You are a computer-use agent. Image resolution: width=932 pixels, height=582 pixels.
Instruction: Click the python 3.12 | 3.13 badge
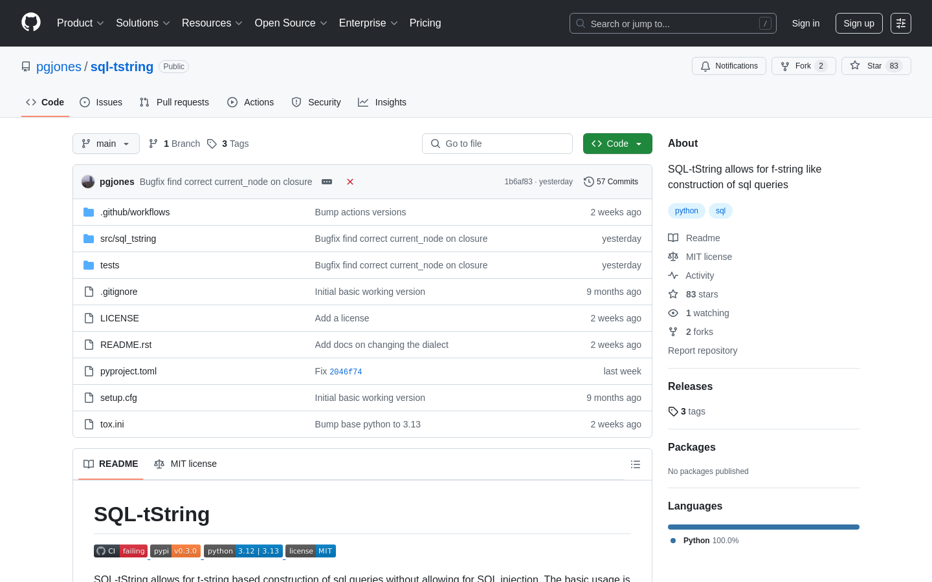coord(243,551)
